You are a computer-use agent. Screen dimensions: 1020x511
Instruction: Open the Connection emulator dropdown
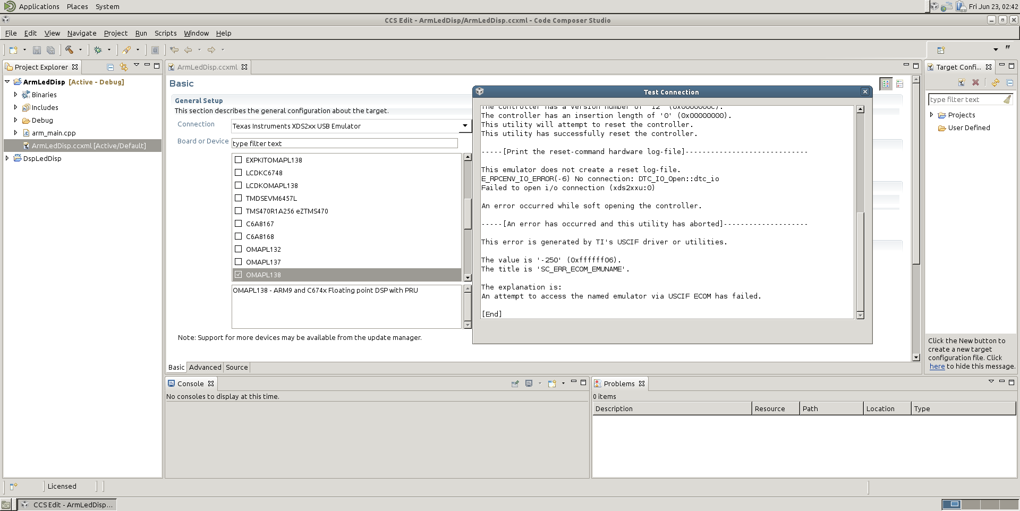[465, 126]
